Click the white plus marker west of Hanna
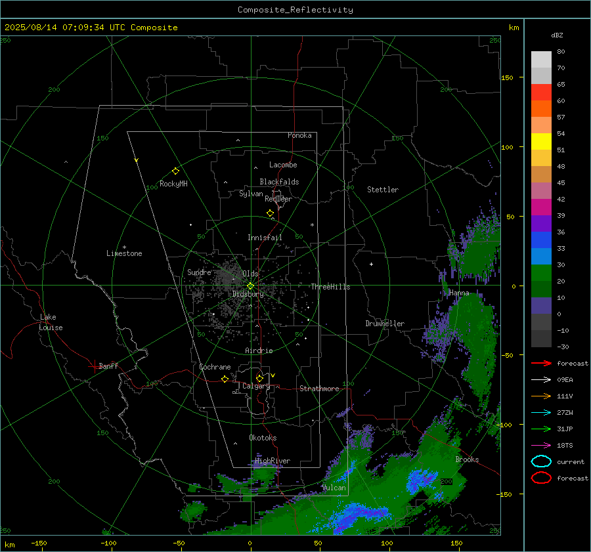The height and width of the screenshot is (552, 591). (371, 264)
